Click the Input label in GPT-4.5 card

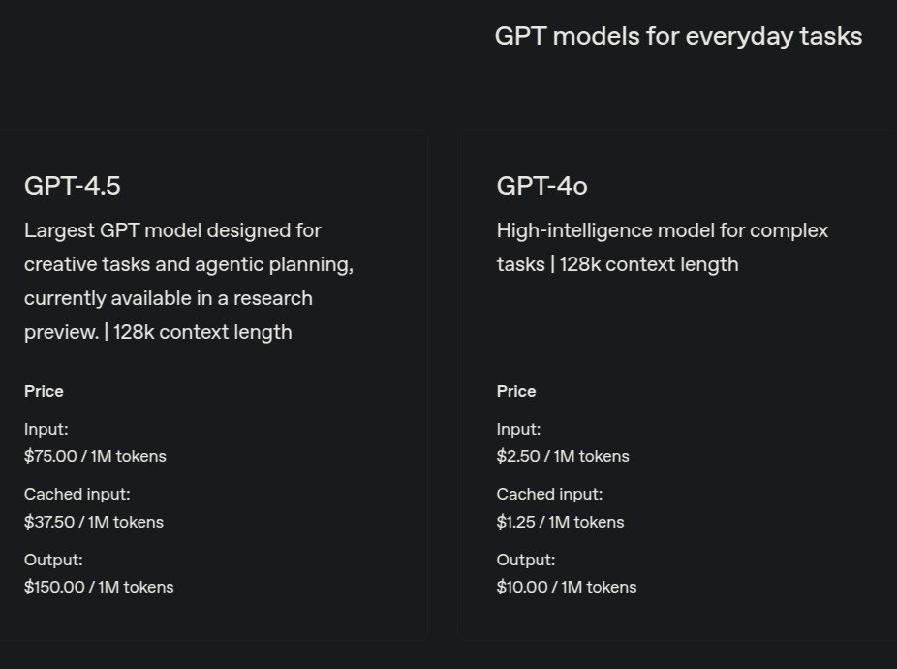46,429
